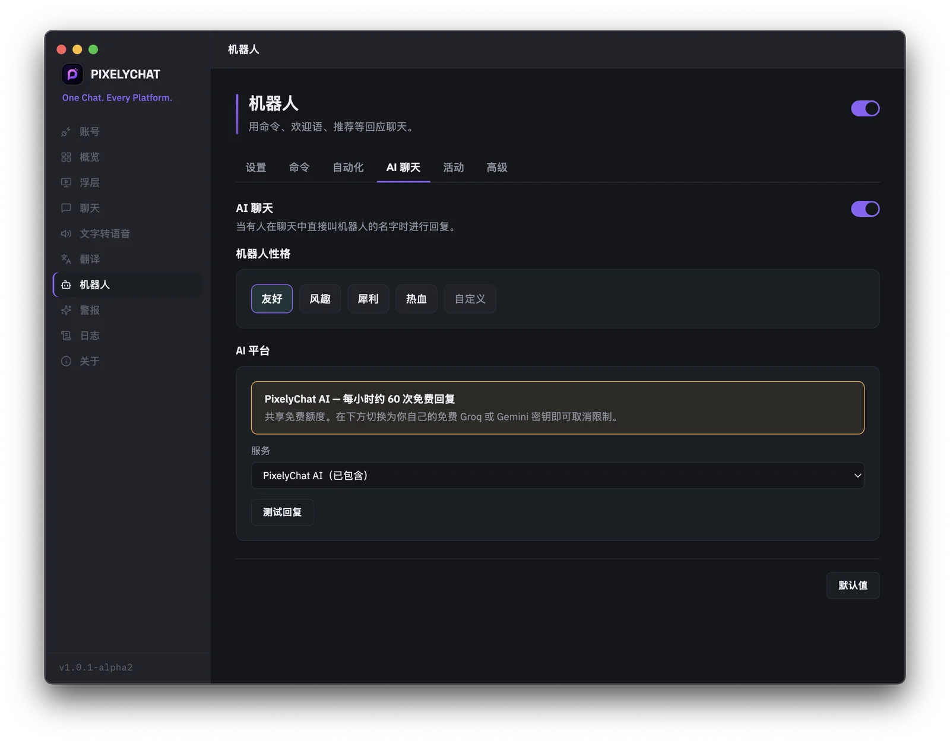Image resolution: width=950 pixels, height=743 pixels.
Task: Select the 机器人 robot icon
Action: 66,285
